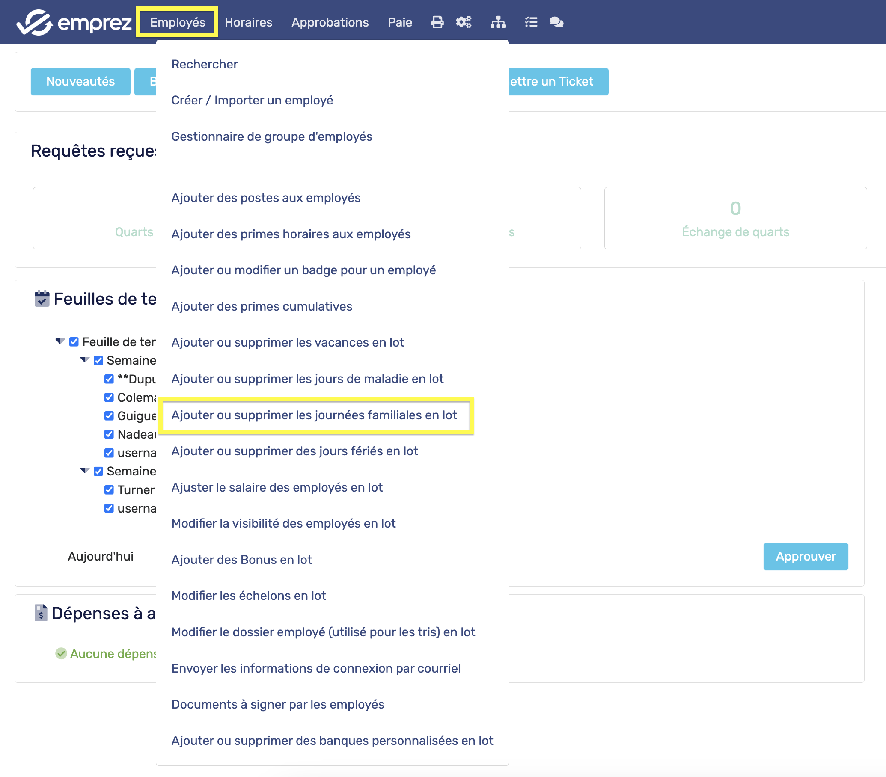The height and width of the screenshot is (777, 886).
Task: Toggle the Nadeau employee checkbox
Action: (109, 434)
